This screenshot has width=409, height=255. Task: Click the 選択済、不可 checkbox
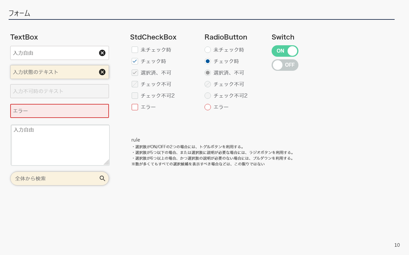coord(135,73)
